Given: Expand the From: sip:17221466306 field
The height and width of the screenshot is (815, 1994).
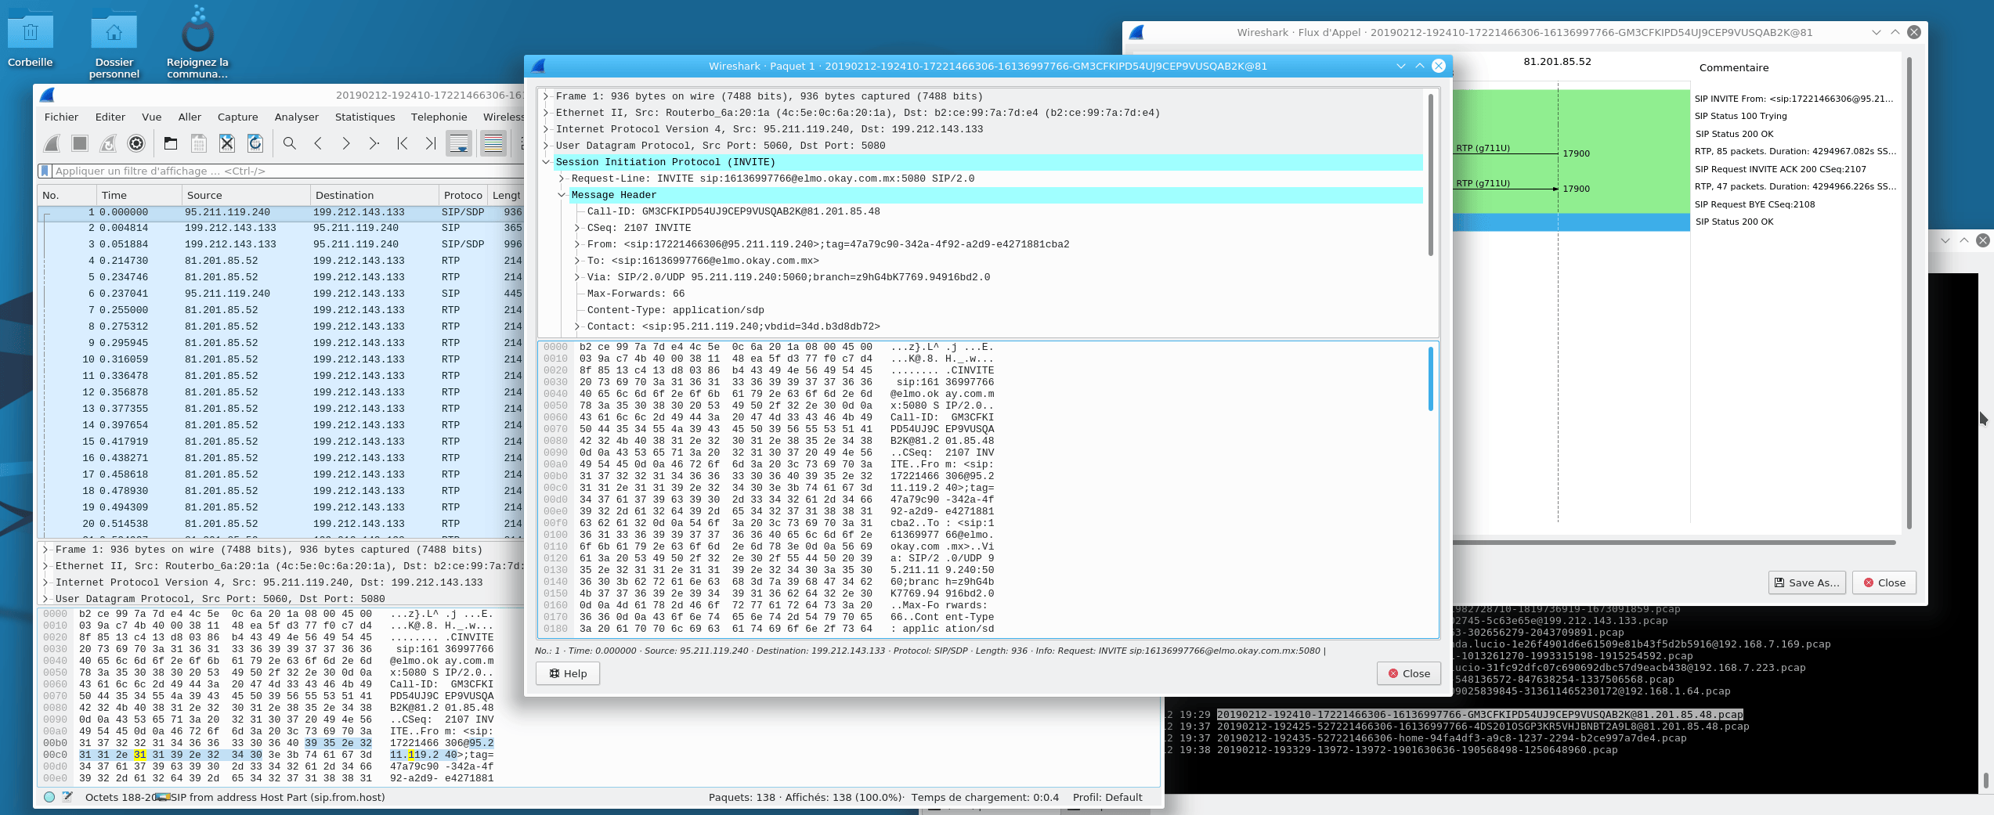Looking at the screenshot, I should click(577, 244).
